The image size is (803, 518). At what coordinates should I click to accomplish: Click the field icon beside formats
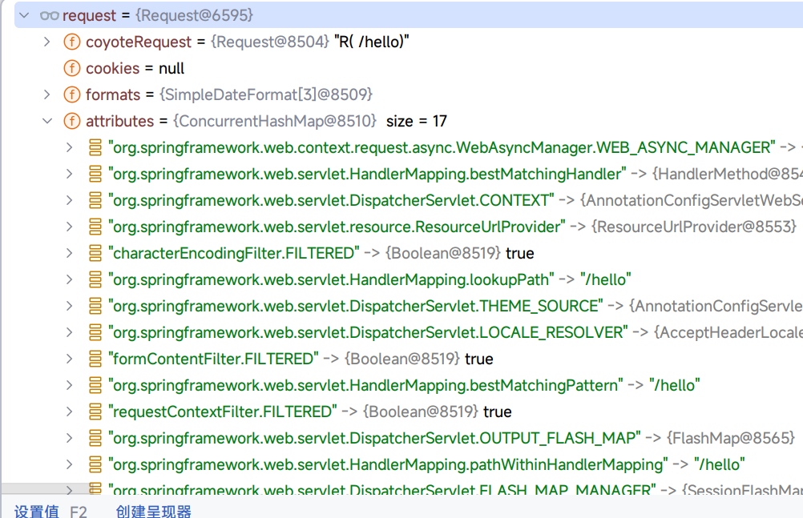click(x=72, y=94)
